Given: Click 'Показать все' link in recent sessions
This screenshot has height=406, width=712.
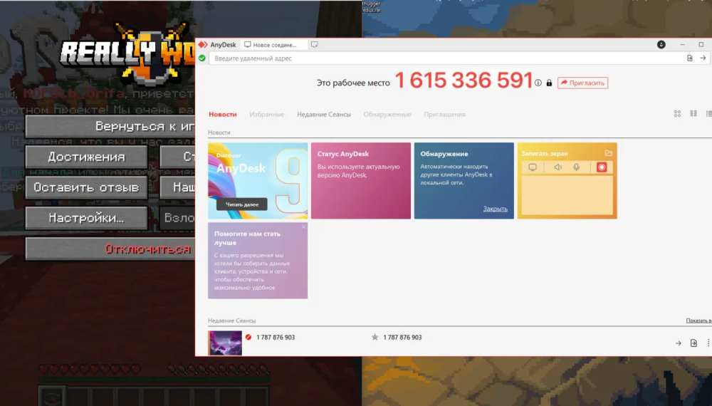Looking at the screenshot, I should (699, 321).
